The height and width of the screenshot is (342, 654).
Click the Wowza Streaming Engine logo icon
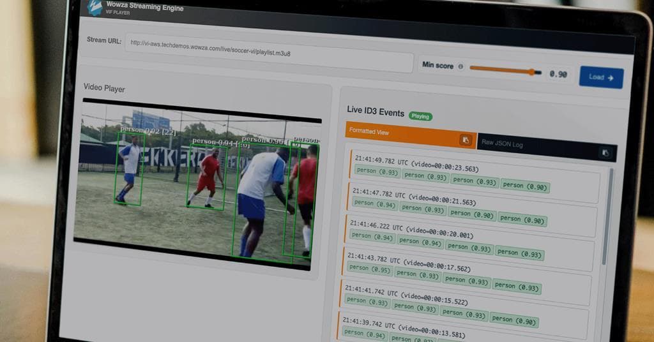click(x=95, y=6)
